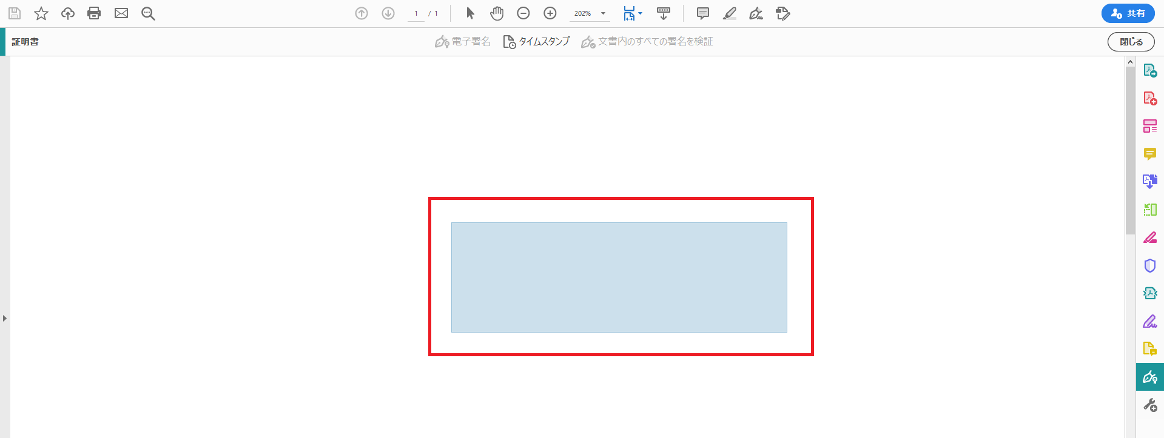
Task: Click the blue 共有 share button
Action: click(x=1128, y=13)
